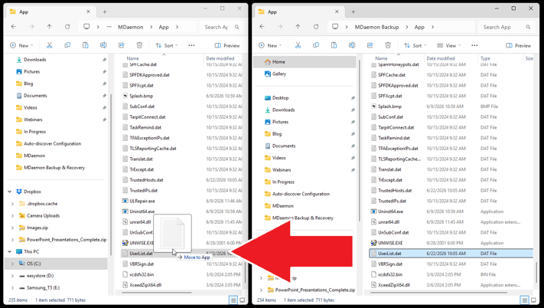
Task: Toggle Preview pane in Backup window
Action: 518,45
